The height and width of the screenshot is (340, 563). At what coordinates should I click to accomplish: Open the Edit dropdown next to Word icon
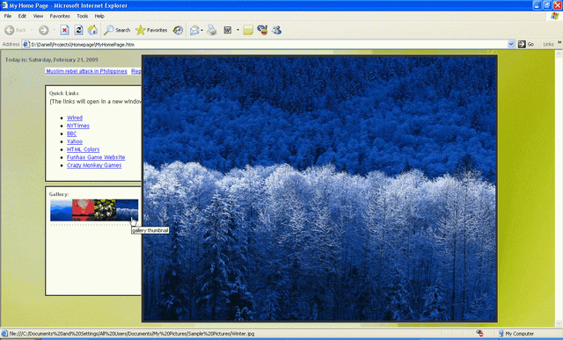(x=238, y=30)
